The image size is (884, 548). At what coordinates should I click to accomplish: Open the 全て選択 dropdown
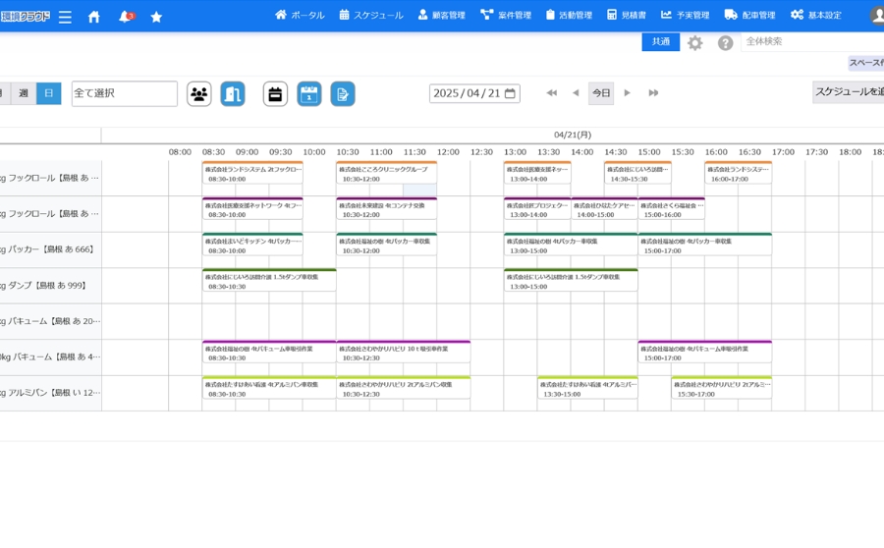tap(124, 93)
